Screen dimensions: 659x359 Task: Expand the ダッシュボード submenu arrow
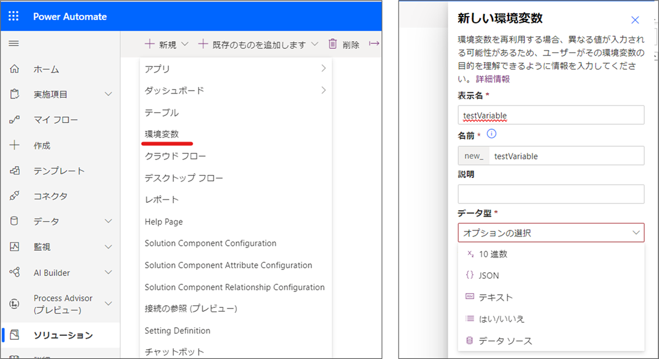pos(323,90)
